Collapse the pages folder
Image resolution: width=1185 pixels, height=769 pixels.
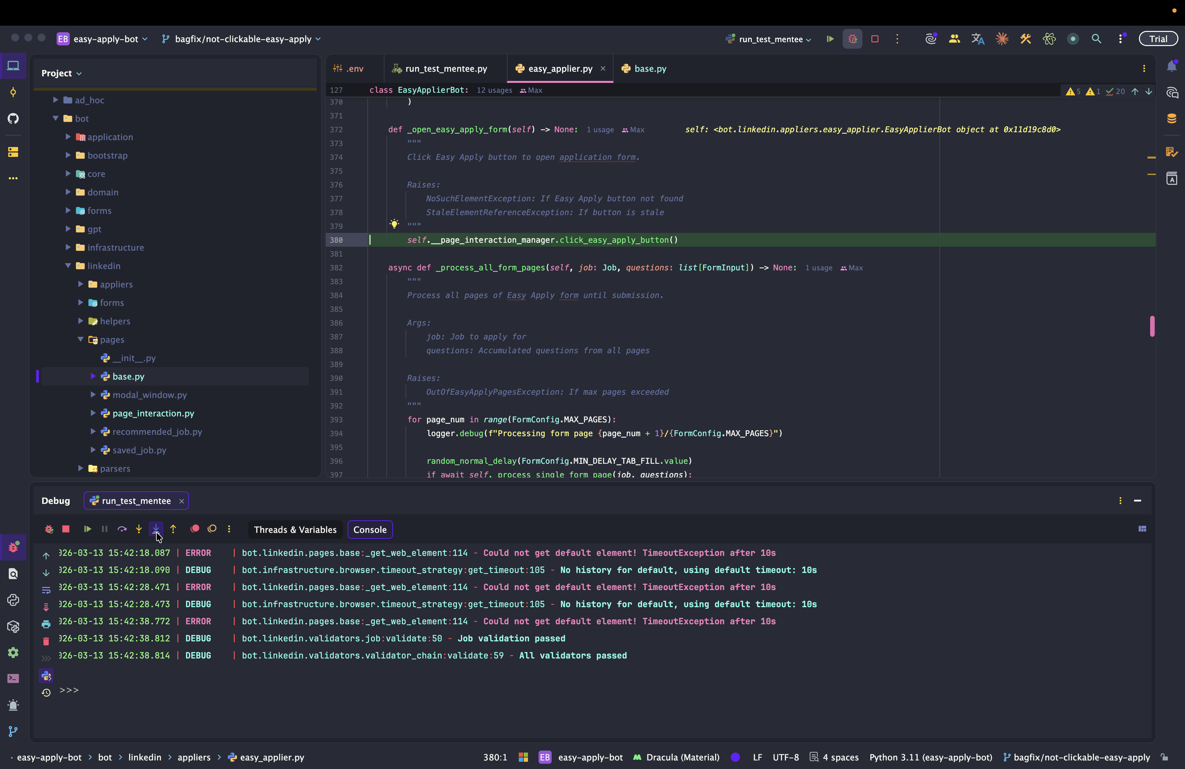[81, 339]
